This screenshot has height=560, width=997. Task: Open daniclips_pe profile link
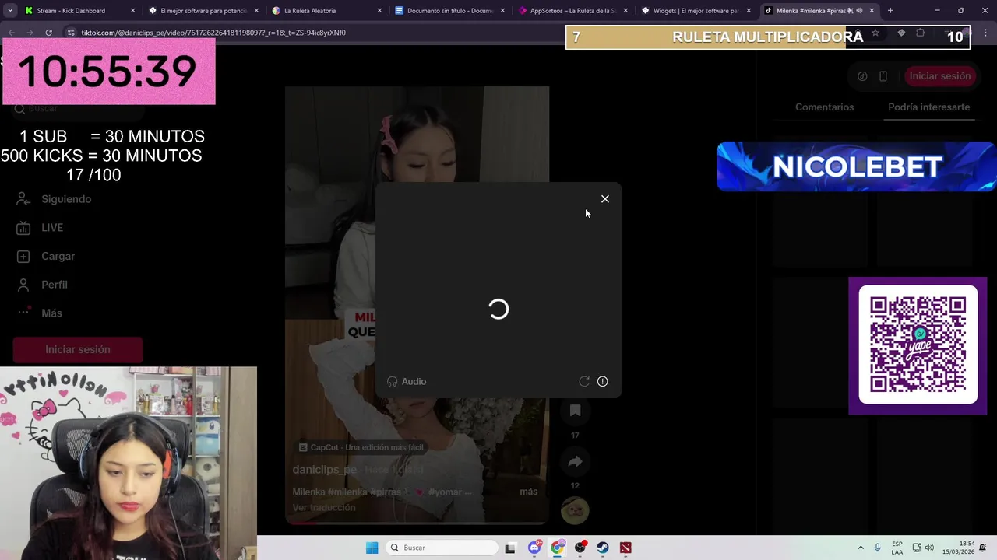coord(324,470)
